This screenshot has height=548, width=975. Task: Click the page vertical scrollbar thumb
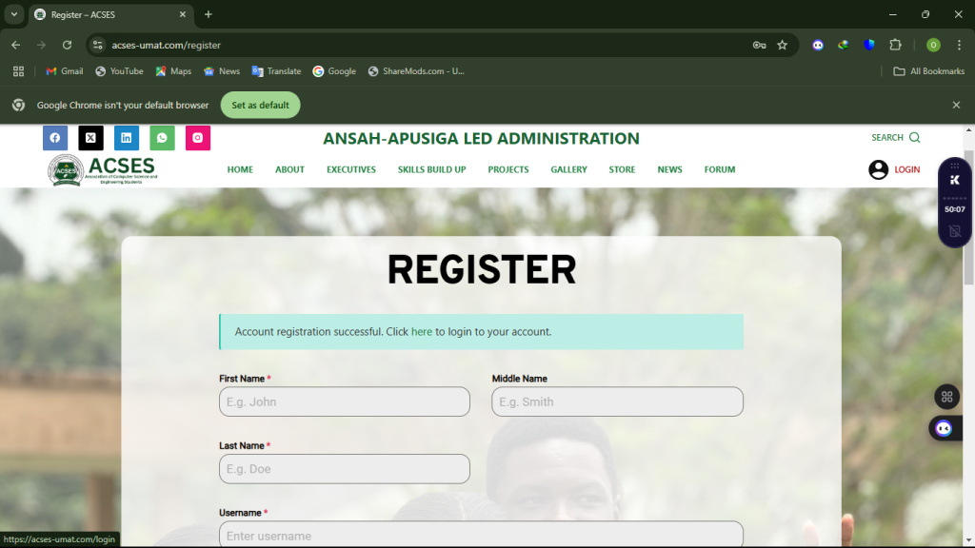click(x=968, y=218)
